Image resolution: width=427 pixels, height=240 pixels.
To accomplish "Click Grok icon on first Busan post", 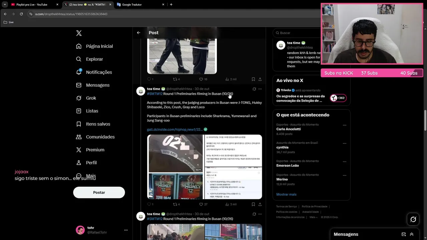I will coord(254,89).
